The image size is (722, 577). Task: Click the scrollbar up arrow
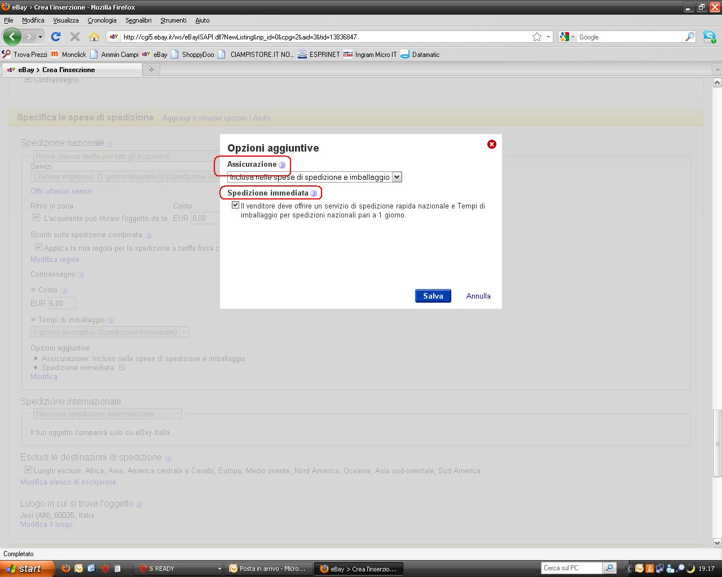tap(717, 82)
